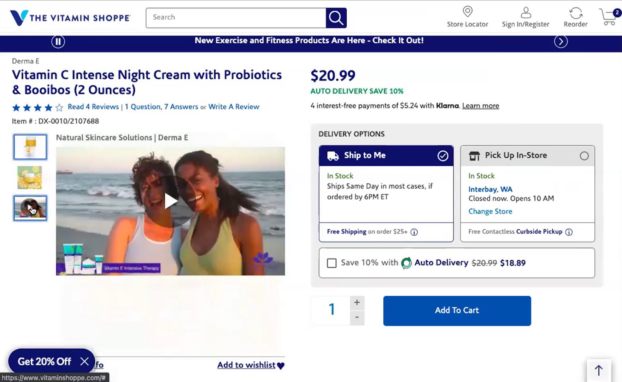The height and width of the screenshot is (382, 622).
Task: Enable the Auto Delivery checkbox
Action: click(331, 263)
